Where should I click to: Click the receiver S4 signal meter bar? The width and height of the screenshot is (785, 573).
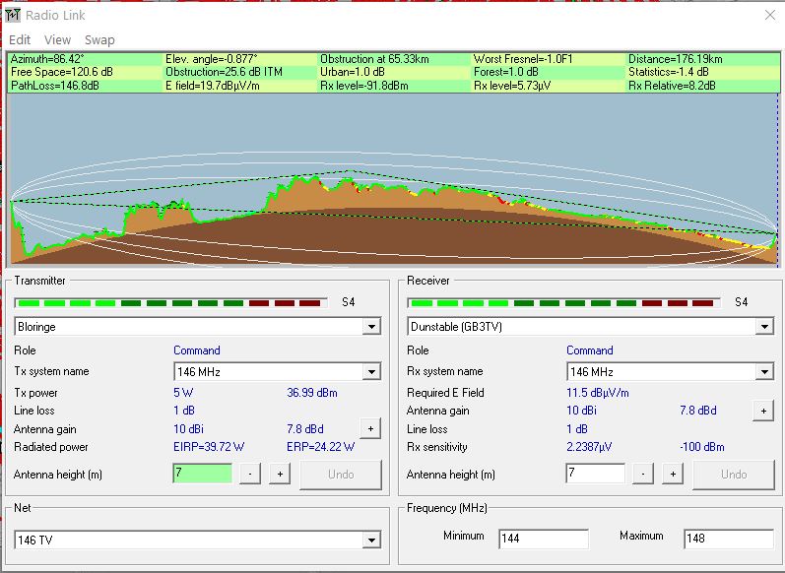click(x=564, y=303)
